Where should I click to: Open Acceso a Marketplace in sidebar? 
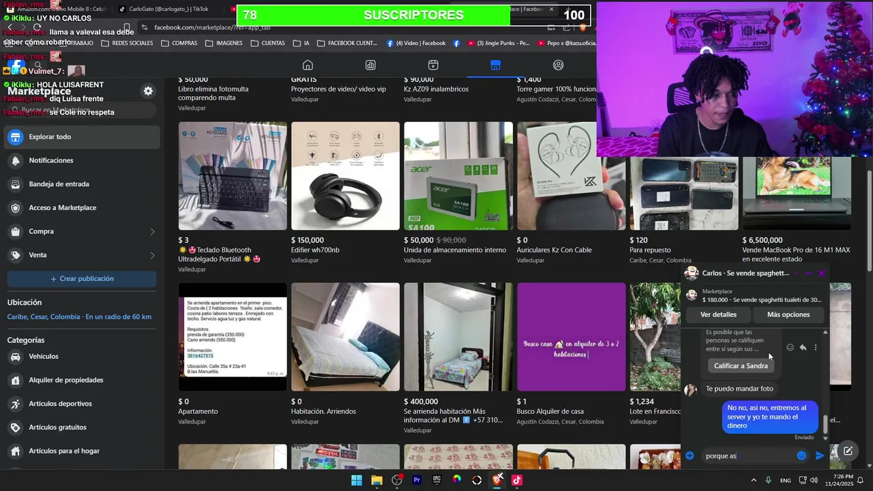[82, 208]
